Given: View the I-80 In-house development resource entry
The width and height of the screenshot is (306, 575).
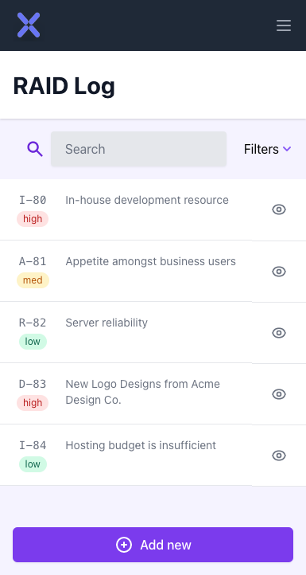Looking at the screenshot, I should coord(279,209).
